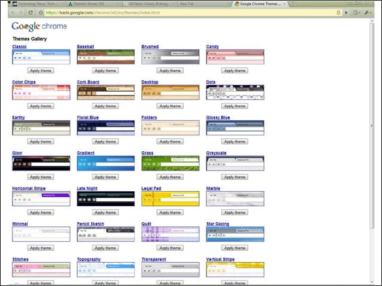The width and height of the screenshot is (382, 286).
Task: Click the Greyscale theme preview thumbnail
Action: [x=235, y=163]
